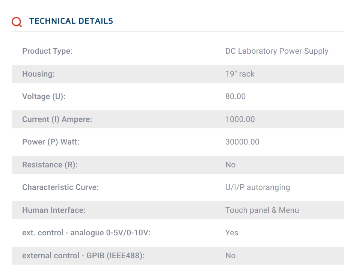Image resolution: width=344 pixels, height=265 pixels.
Task: Select the Voltage (U) label
Action: point(44,96)
